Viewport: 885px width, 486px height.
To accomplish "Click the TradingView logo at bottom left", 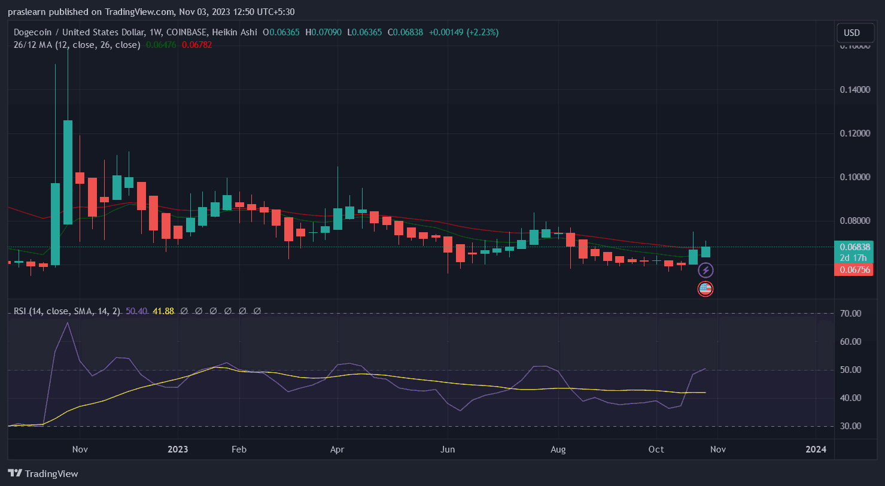I will 43,473.
